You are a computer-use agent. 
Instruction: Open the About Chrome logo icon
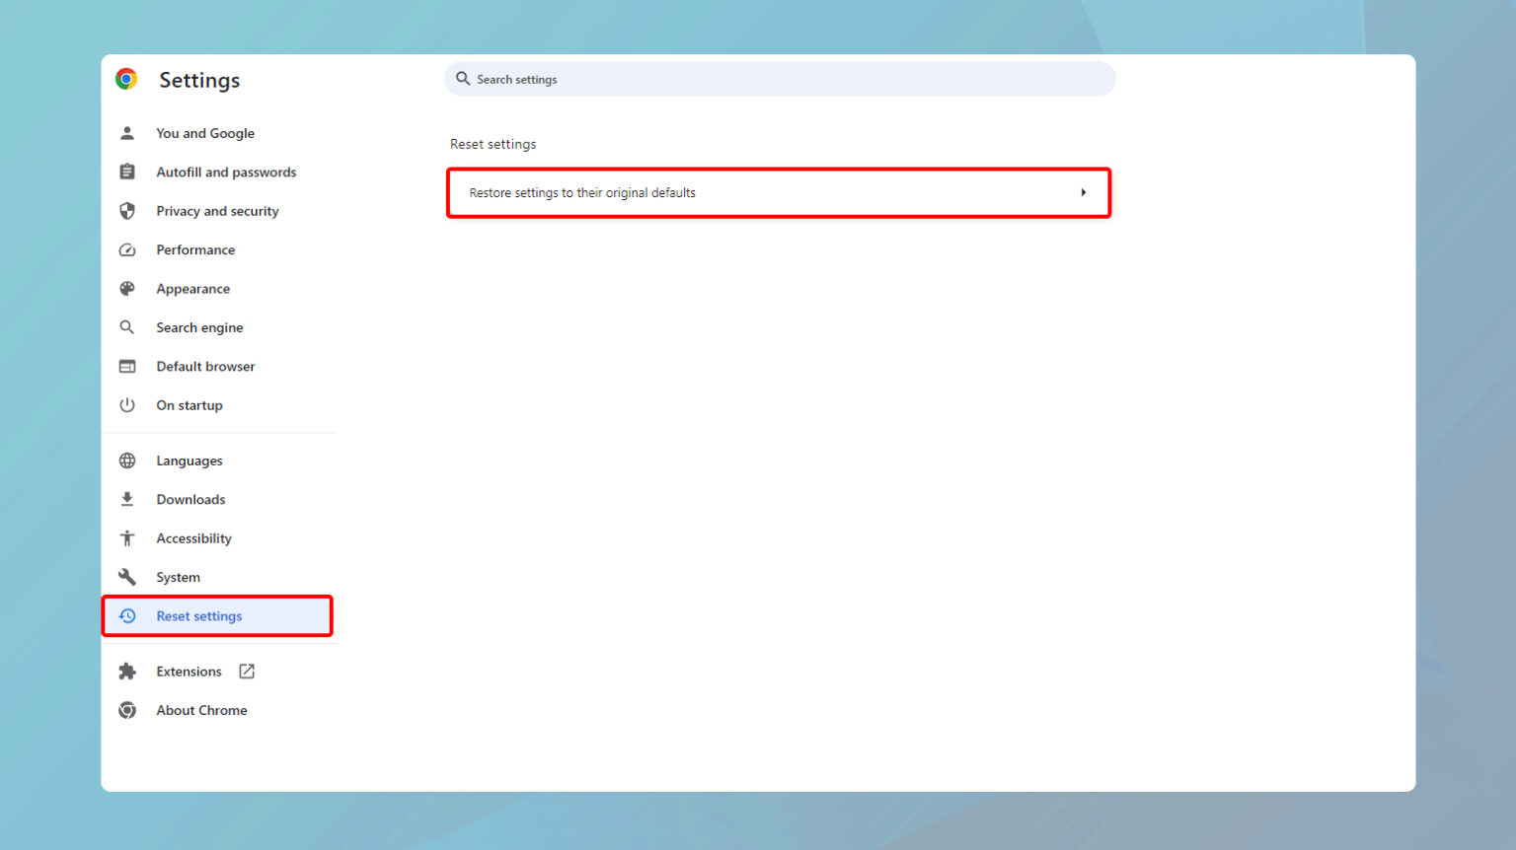click(127, 710)
